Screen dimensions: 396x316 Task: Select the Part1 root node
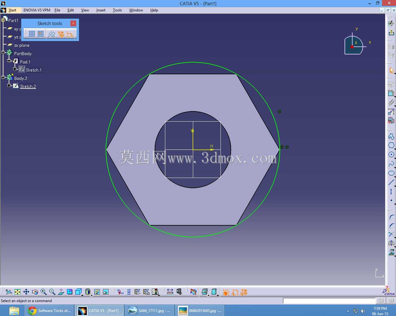[x=13, y=20]
